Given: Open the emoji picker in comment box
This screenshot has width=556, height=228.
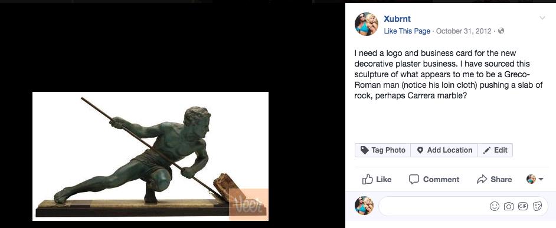Looking at the screenshot, I should 494,206.
